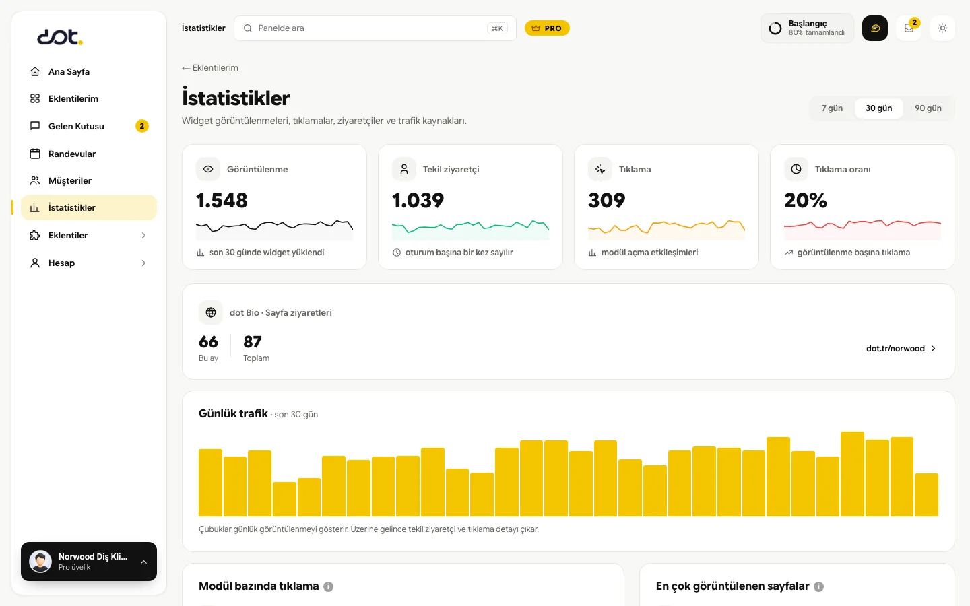Toggle light/dark theme sun icon
970x606 pixels.
[942, 28]
